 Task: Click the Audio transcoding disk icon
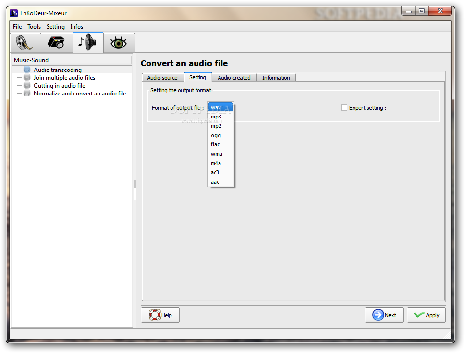pyautogui.click(x=27, y=70)
